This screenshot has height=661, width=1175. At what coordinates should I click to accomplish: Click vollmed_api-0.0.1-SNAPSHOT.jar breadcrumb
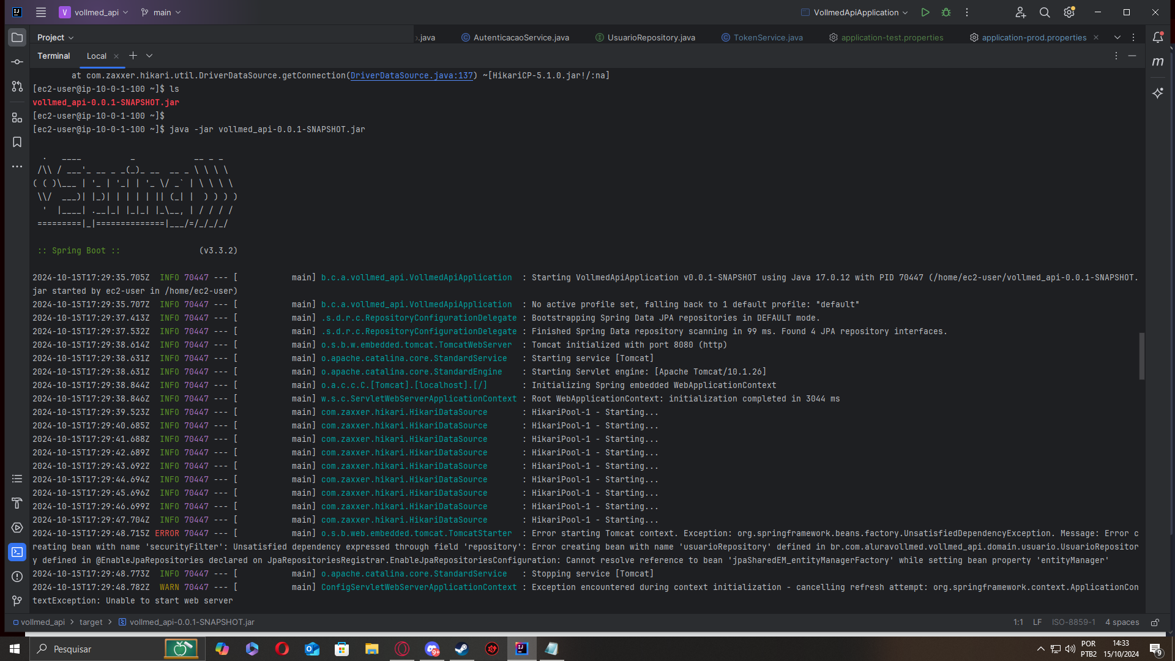(x=186, y=622)
